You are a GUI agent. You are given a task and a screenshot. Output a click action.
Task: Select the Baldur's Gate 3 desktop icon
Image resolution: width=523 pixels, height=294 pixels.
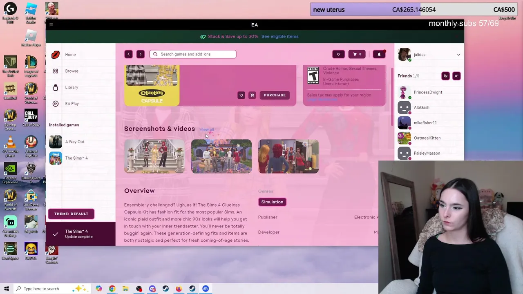31,173
